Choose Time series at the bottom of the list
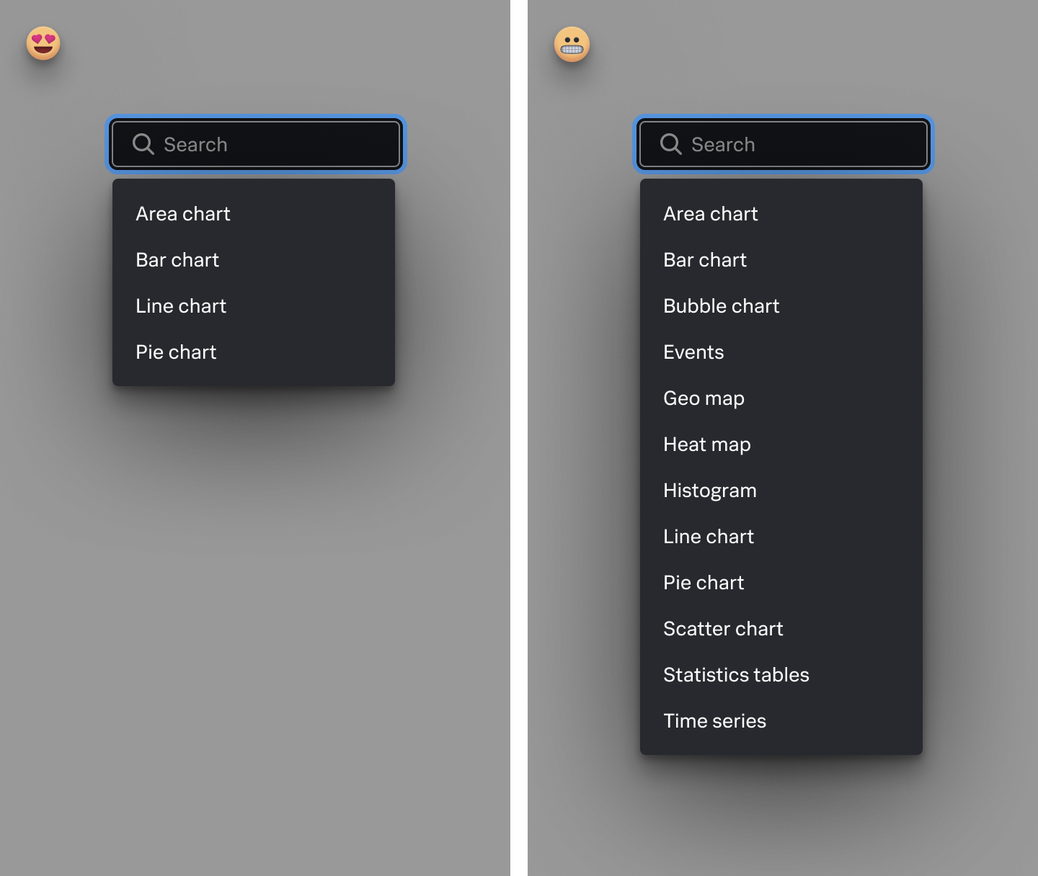 coord(714,720)
